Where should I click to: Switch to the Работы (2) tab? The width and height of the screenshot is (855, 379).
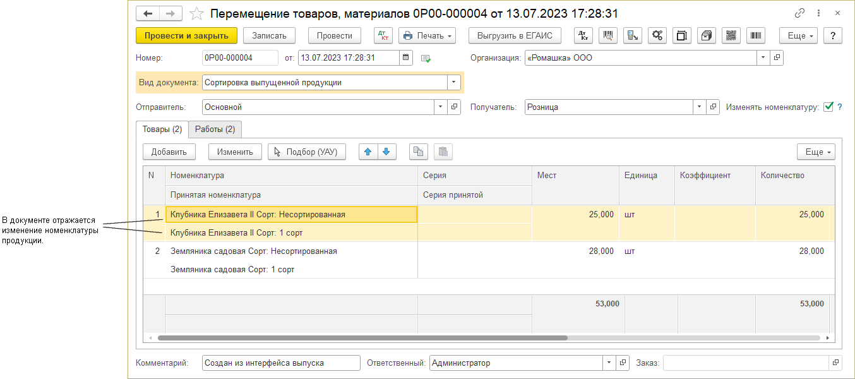point(215,129)
